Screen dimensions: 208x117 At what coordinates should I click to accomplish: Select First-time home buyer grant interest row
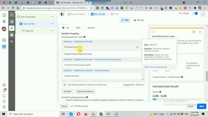tap(102, 65)
